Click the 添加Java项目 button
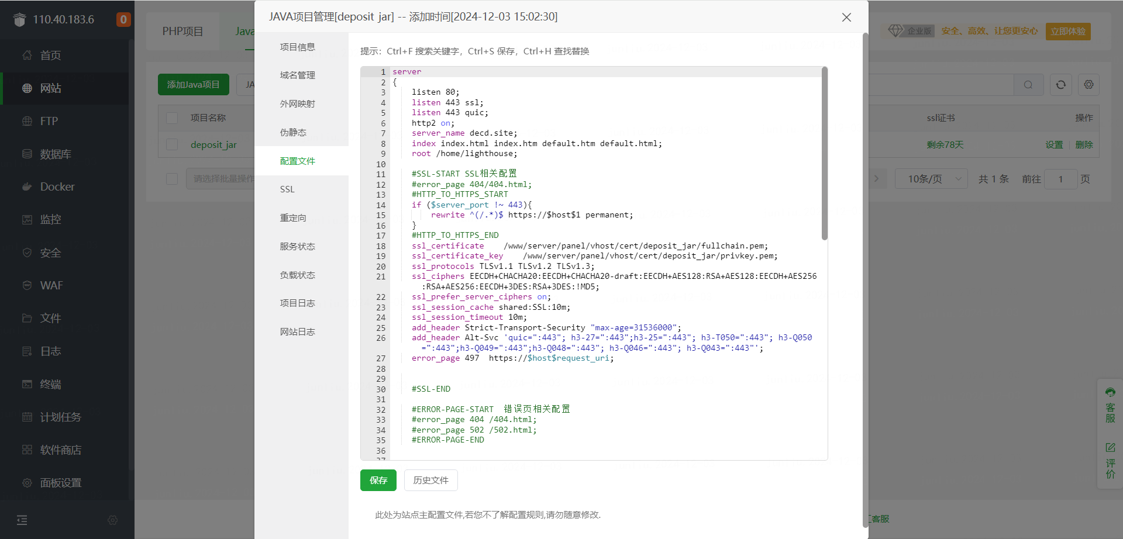The image size is (1123, 539). coord(194,85)
